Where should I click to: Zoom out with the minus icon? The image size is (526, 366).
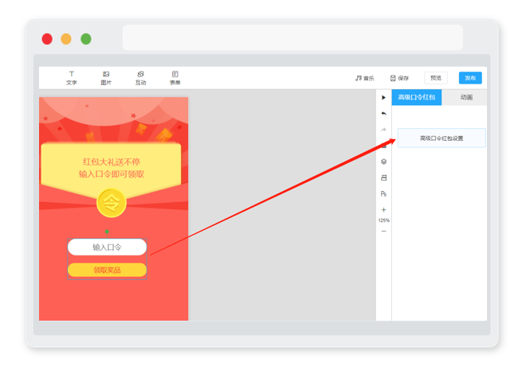click(x=384, y=232)
